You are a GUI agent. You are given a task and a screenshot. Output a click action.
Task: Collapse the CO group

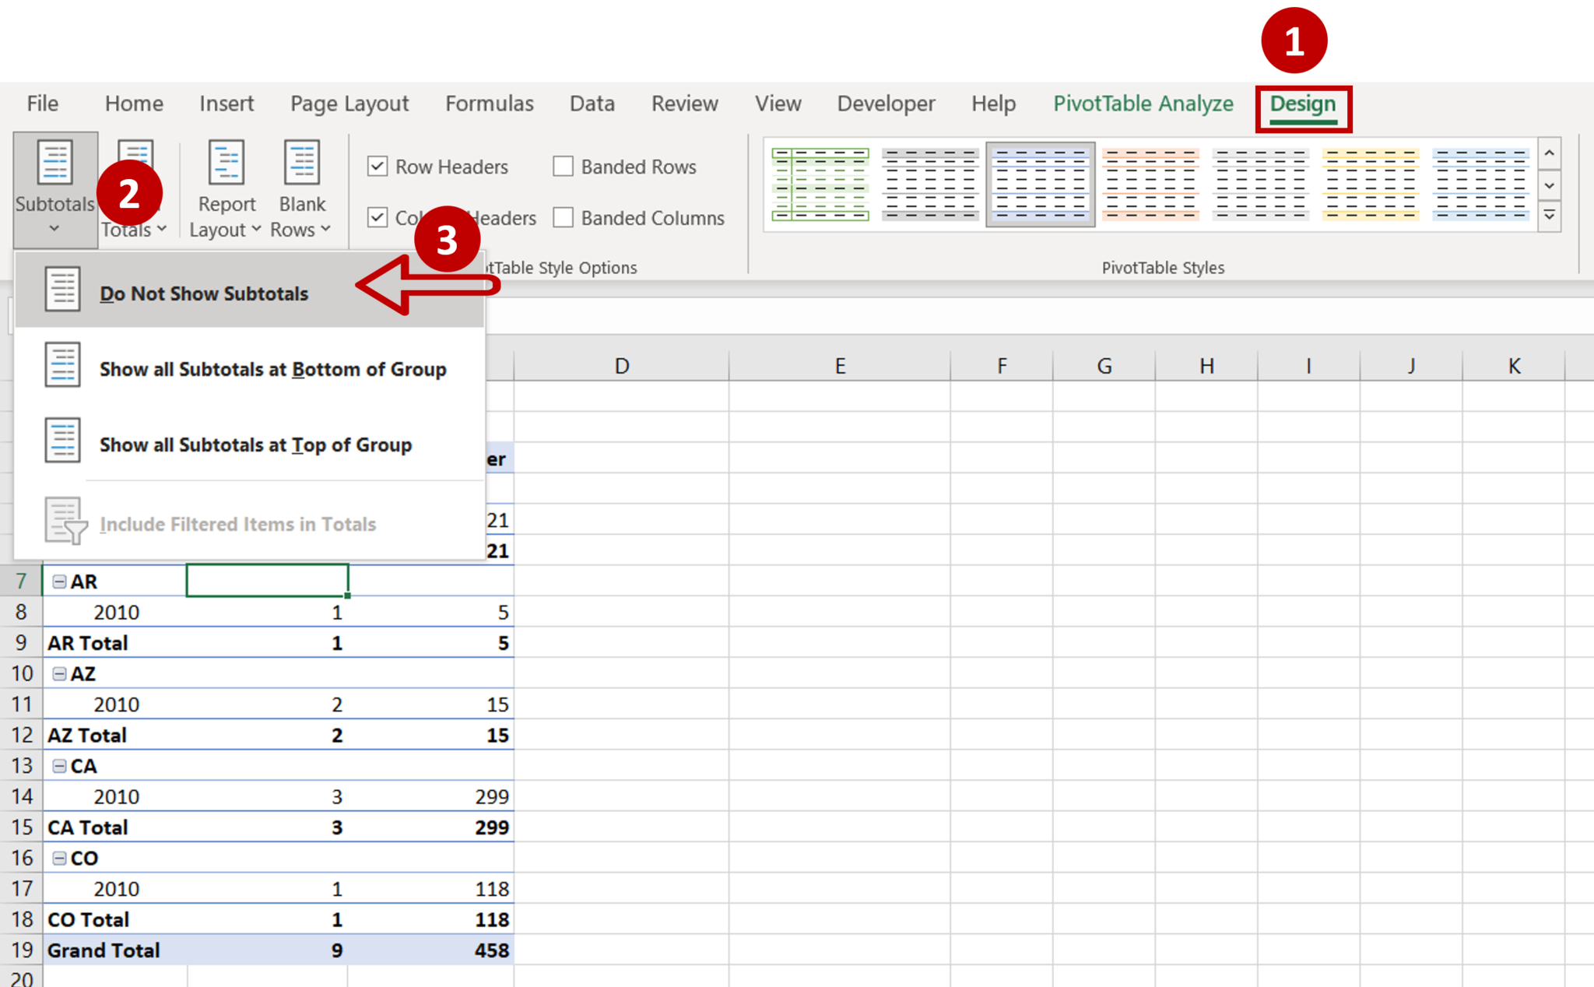point(59,859)
